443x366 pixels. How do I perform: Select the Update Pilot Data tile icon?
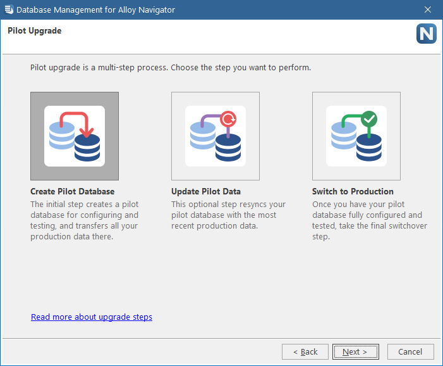pos(215,136)
